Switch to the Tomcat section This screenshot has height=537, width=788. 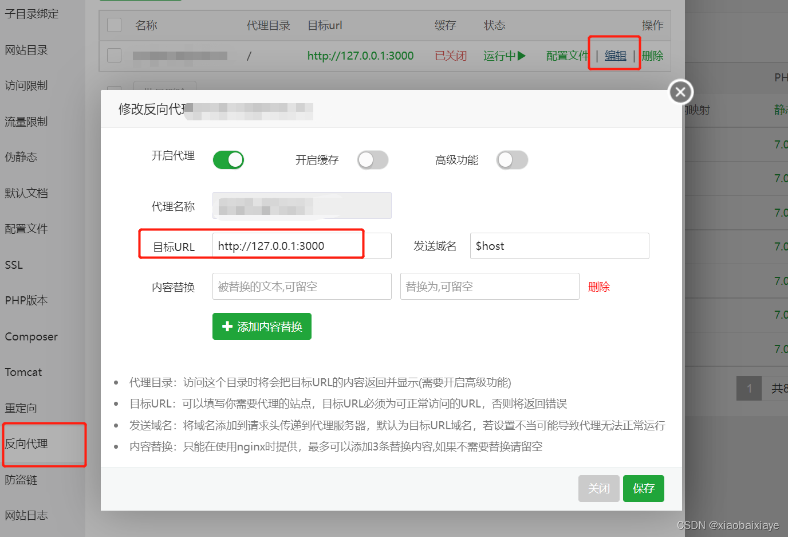[x=23, y=372]
